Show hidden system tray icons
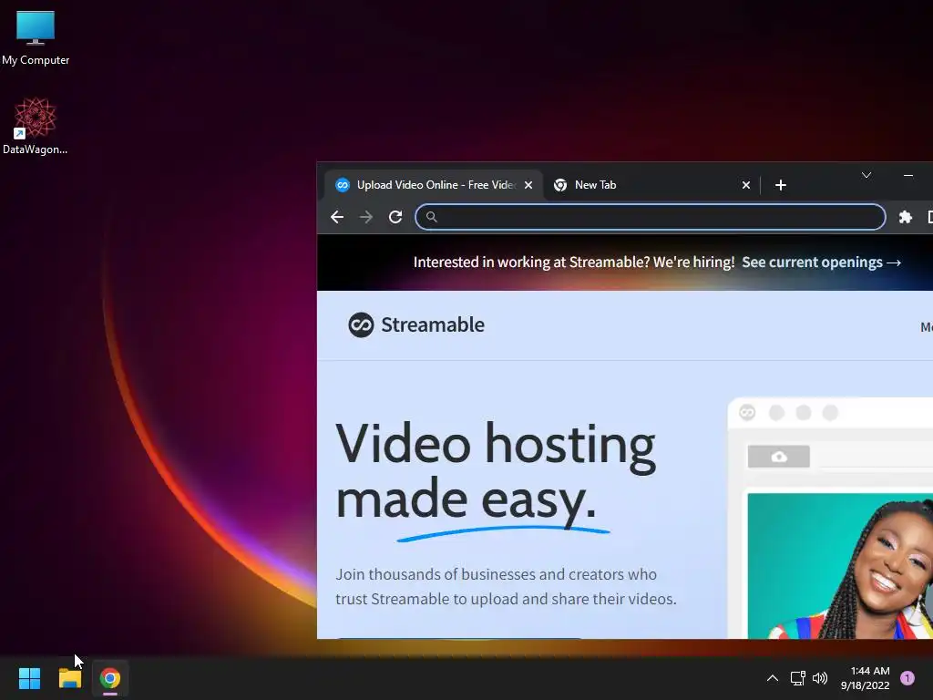 [773, 678]
